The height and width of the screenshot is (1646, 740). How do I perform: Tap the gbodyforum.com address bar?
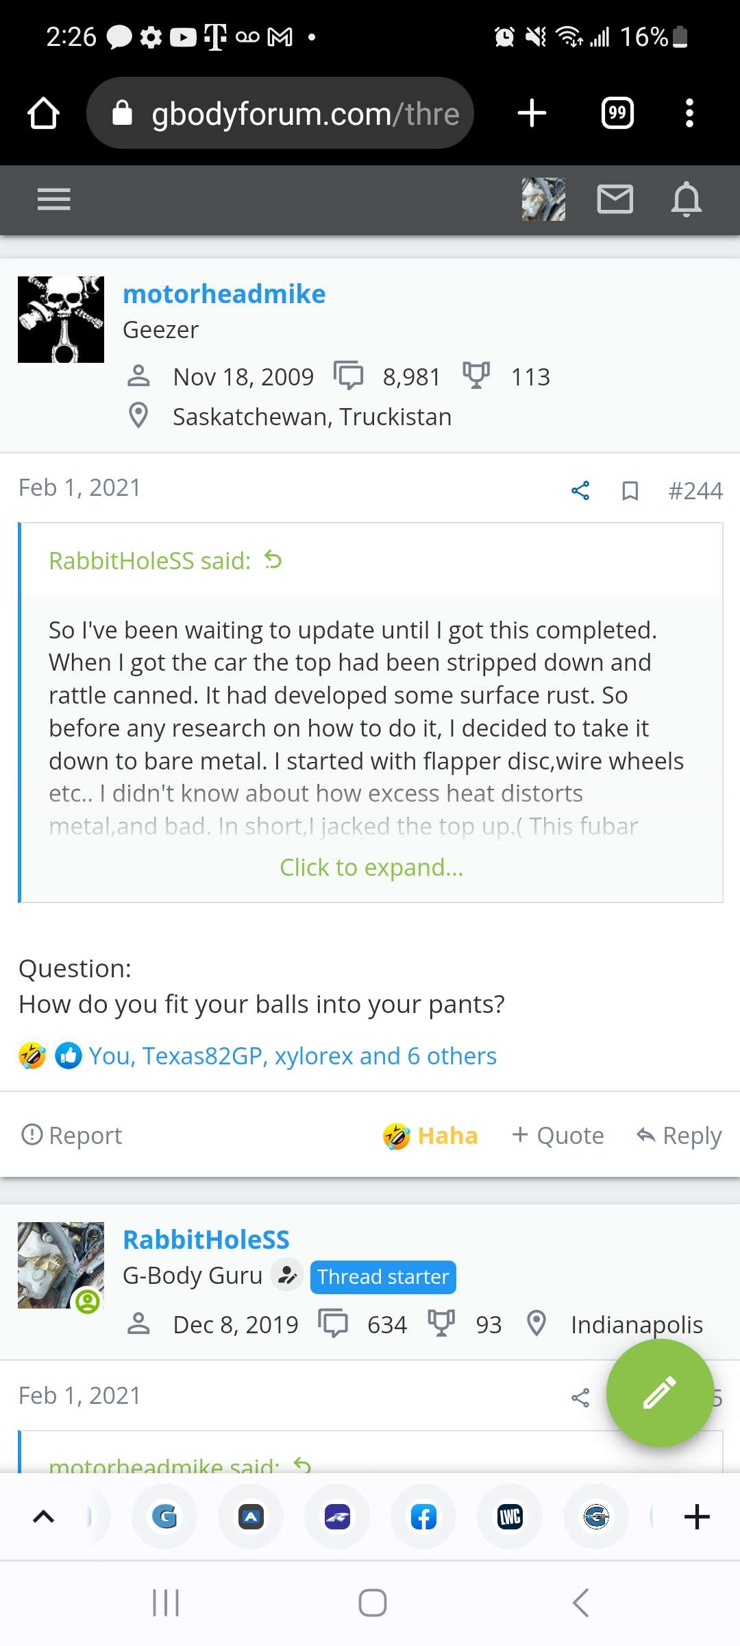point(280,113)
